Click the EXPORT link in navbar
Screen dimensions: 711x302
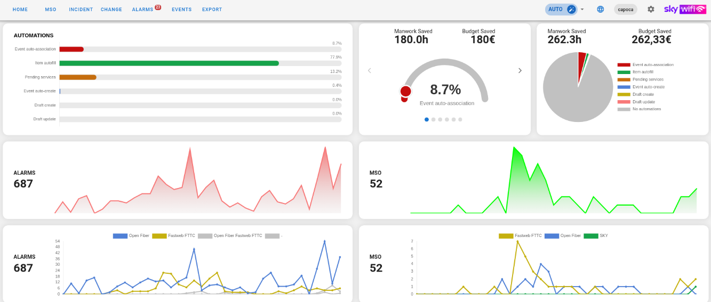212,10
